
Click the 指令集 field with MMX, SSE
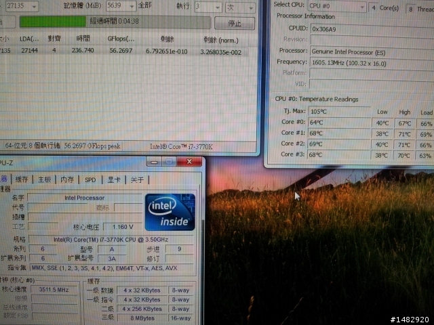pos(112,268)
